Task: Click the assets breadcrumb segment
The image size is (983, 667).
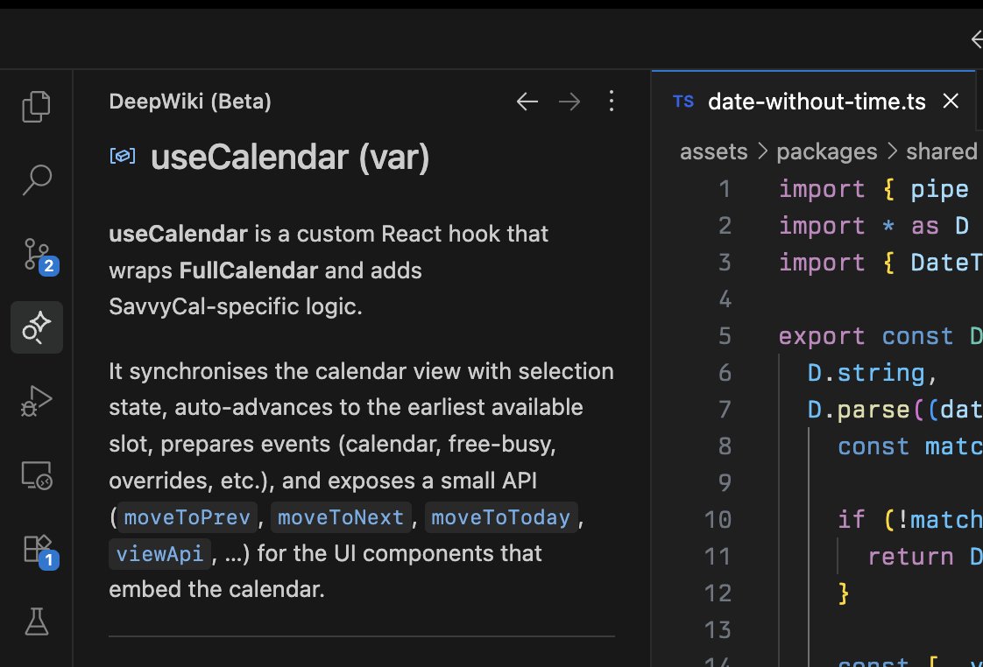Action: coord(713,151)
